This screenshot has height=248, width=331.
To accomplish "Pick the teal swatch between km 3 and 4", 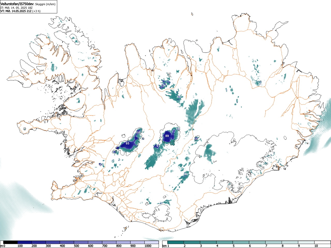I will [208, 242].
